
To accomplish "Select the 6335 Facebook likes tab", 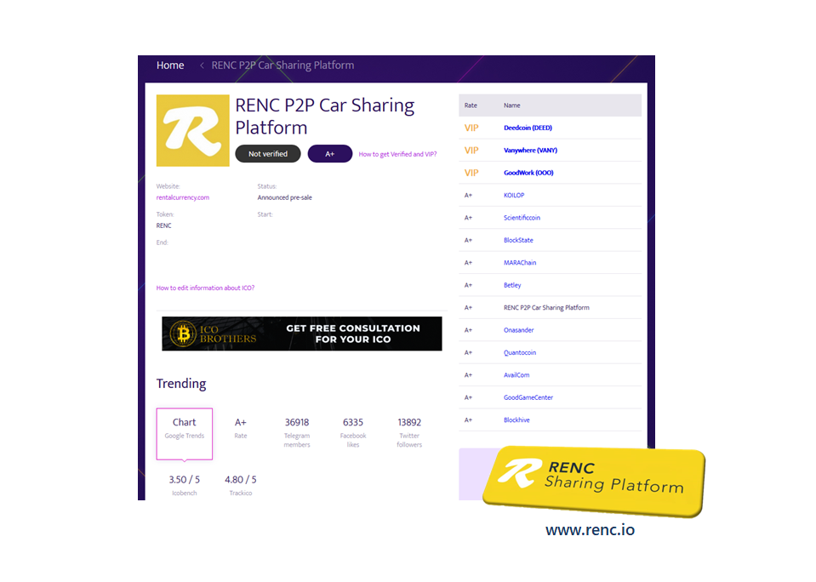I will point(353,432).
